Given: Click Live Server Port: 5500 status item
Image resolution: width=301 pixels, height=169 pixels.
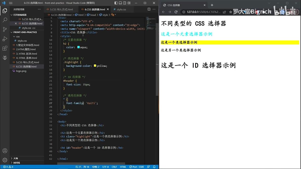Looking at the screenshot, I should point(137,167).
